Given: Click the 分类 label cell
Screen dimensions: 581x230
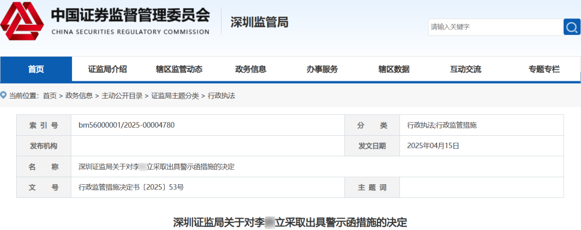Looking at the screenshot, I should [372, 126].
